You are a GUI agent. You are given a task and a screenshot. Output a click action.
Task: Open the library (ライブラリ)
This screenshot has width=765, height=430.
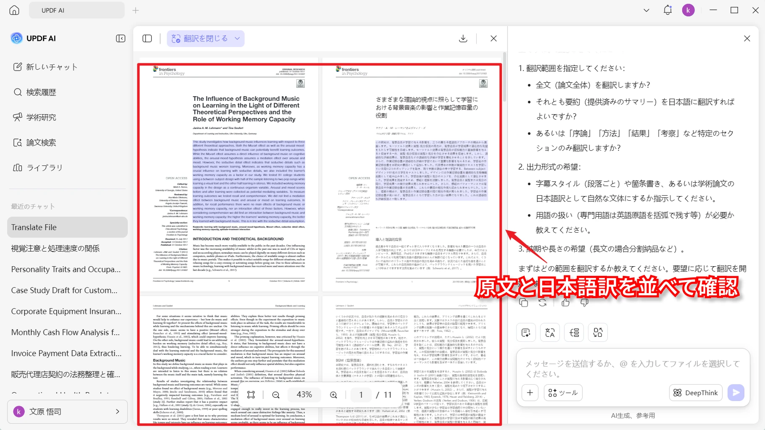point(38,168)
